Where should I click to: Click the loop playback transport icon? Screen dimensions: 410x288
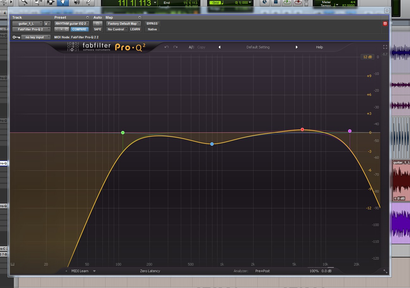coord(287,2)
